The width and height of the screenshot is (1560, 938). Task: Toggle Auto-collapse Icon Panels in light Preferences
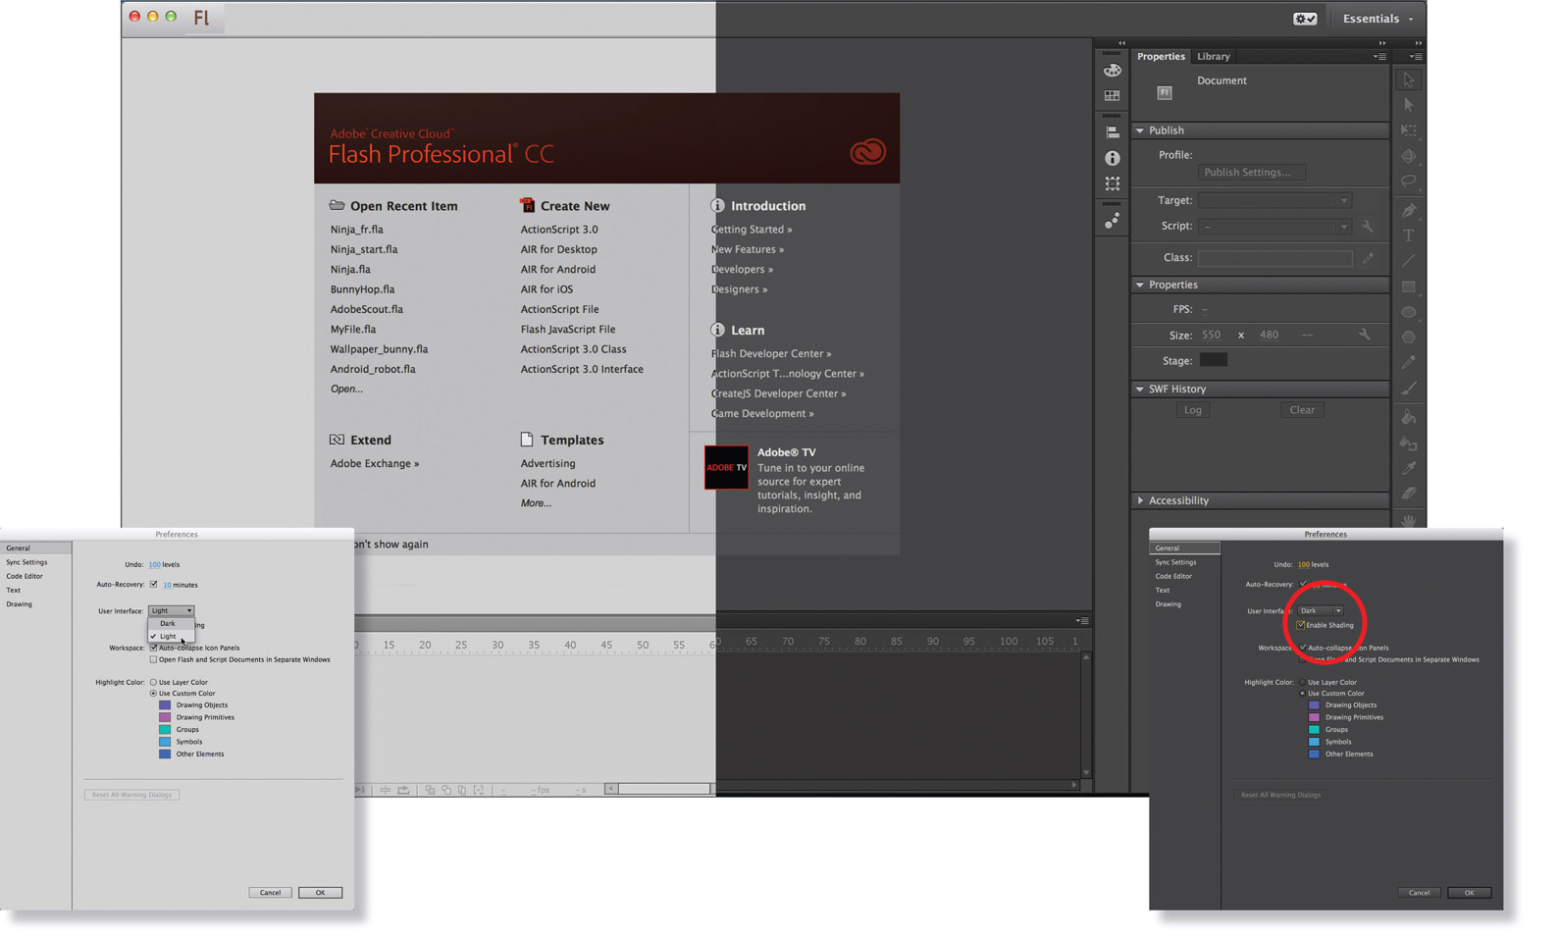(153, 648)
